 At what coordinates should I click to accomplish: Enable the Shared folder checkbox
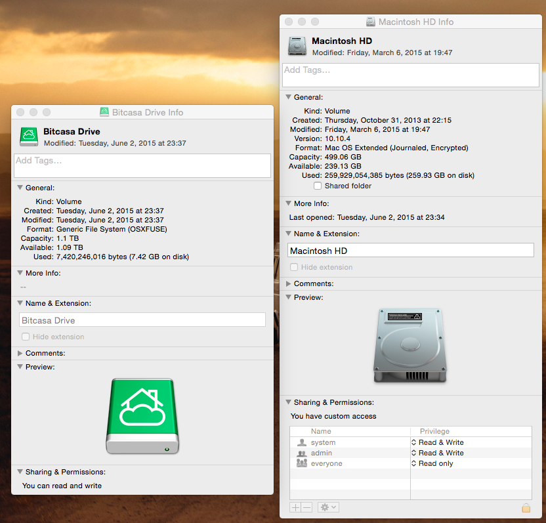click(x=317, y=186)
